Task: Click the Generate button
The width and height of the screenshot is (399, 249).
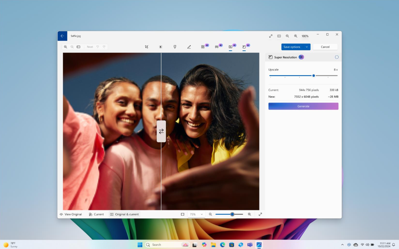Action: (303, 106)
